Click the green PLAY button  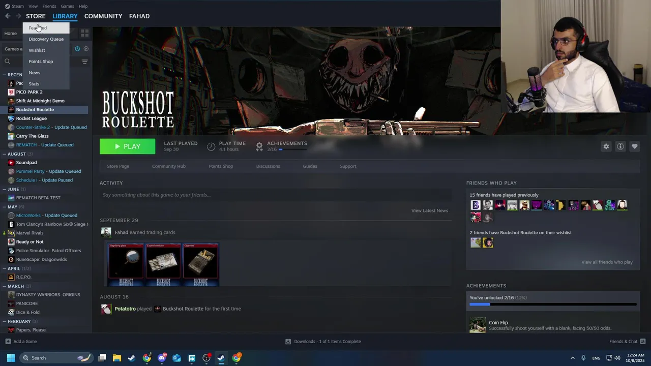(128, 146)
